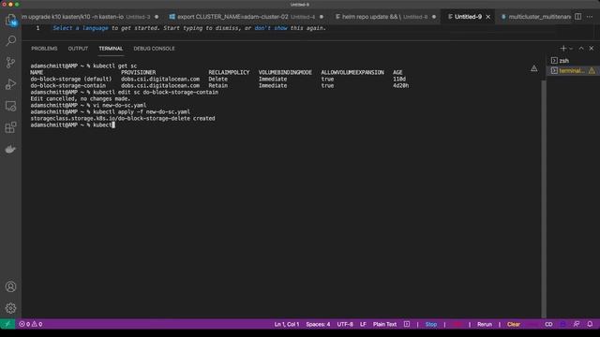Change language mode via Plain Text
The height and width of the screenshot is (337, 600).
pos(384,324)
